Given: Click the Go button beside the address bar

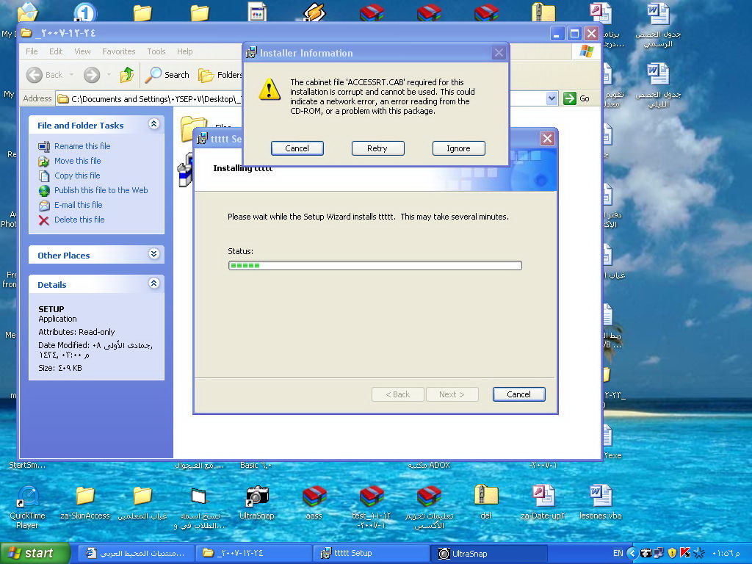Looking at the screenshot, I should click(577, 98).
